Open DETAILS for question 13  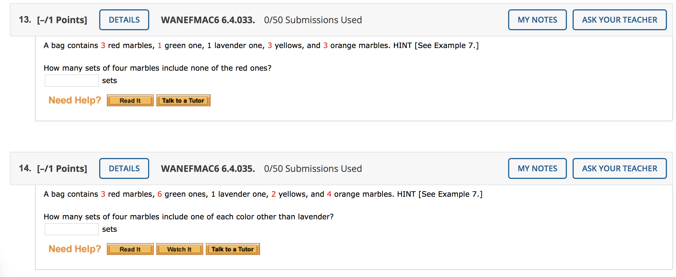coord(124,20)
